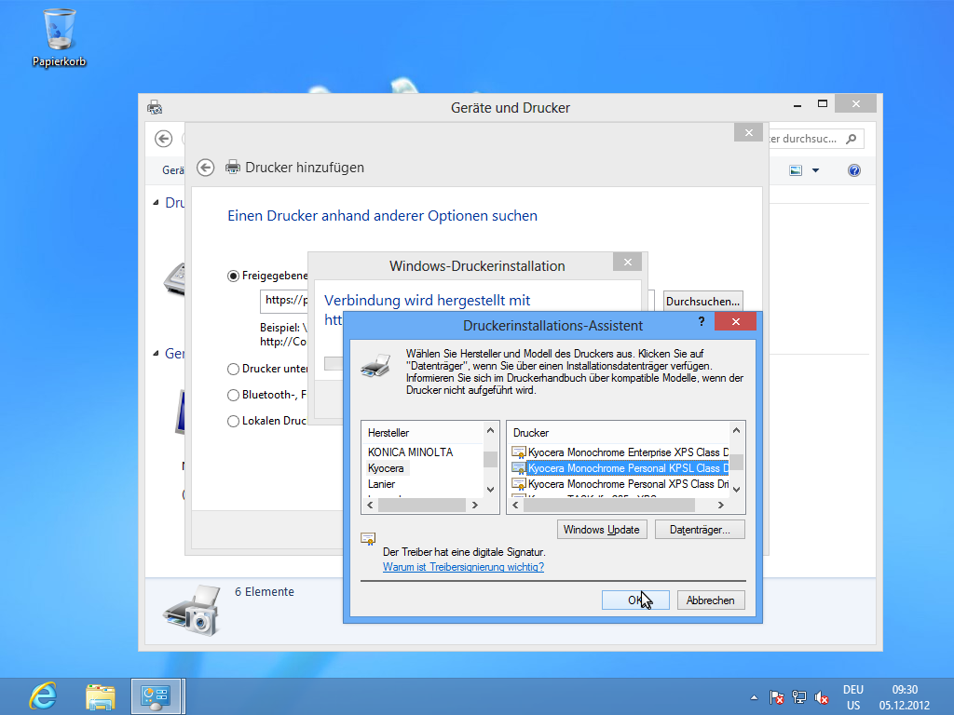
Task: Select the 'Drucker unter' radio option
Action: [233, 369]
